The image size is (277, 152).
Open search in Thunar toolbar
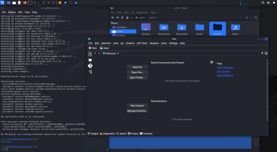tap(256, 18)
